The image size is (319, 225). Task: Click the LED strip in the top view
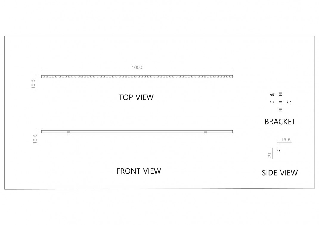137,77
